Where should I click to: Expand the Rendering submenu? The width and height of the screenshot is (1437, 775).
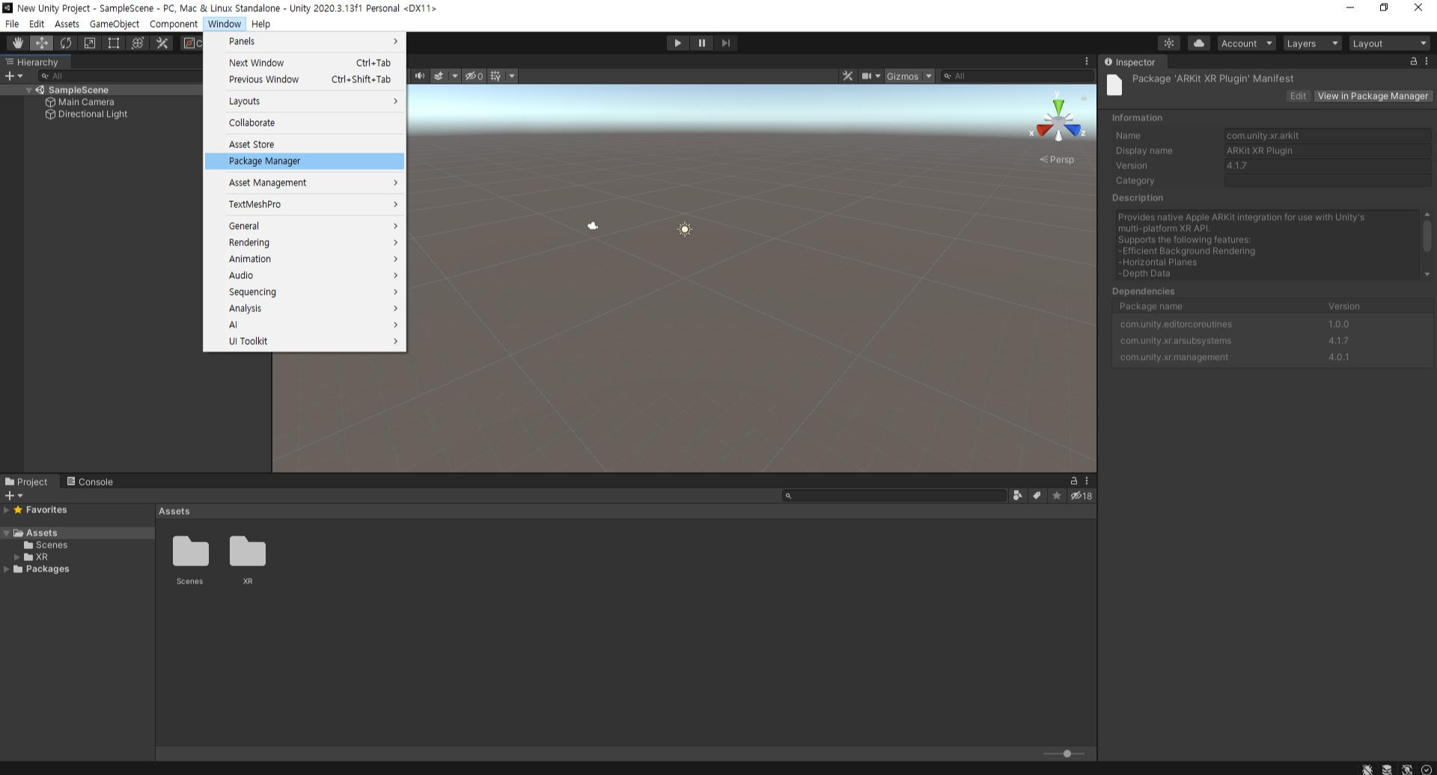[x=305, y=242]
